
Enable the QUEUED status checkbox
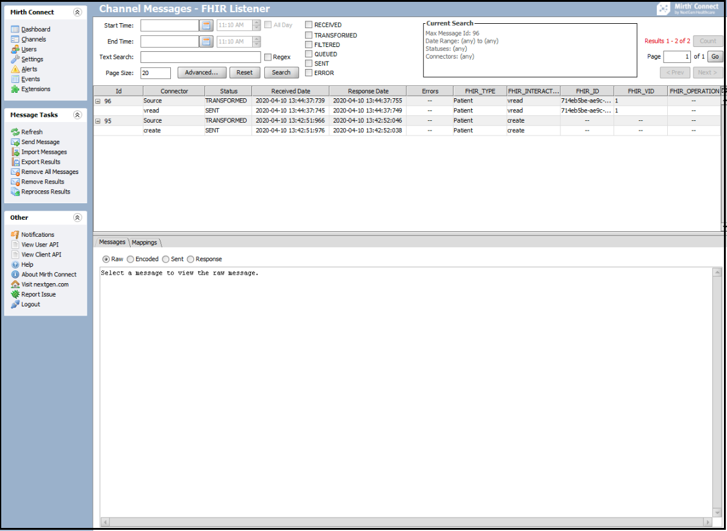point(309,54)
